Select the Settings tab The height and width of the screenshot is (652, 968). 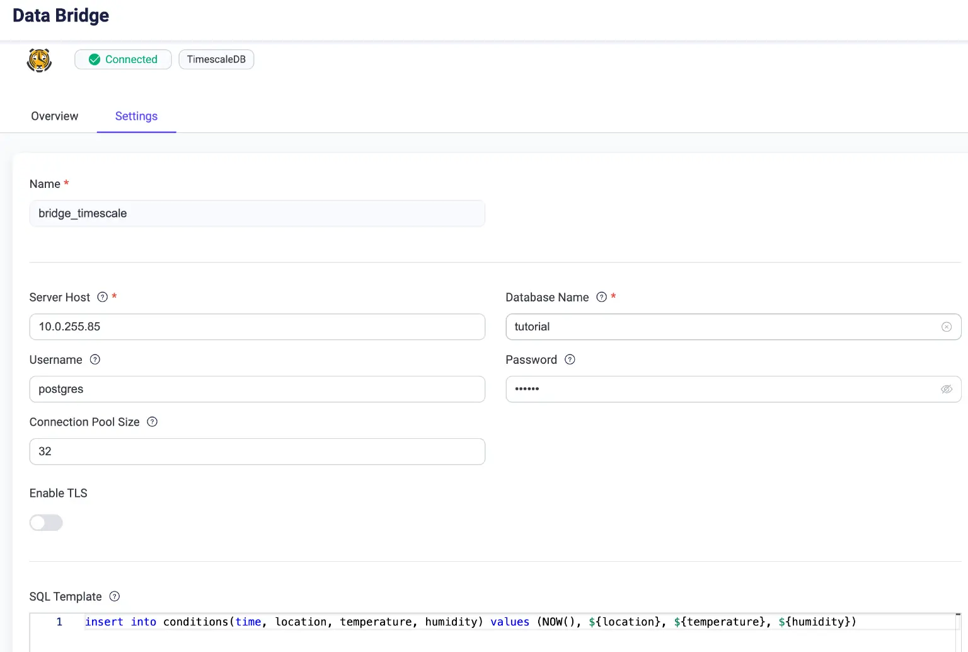coord(136,116)
